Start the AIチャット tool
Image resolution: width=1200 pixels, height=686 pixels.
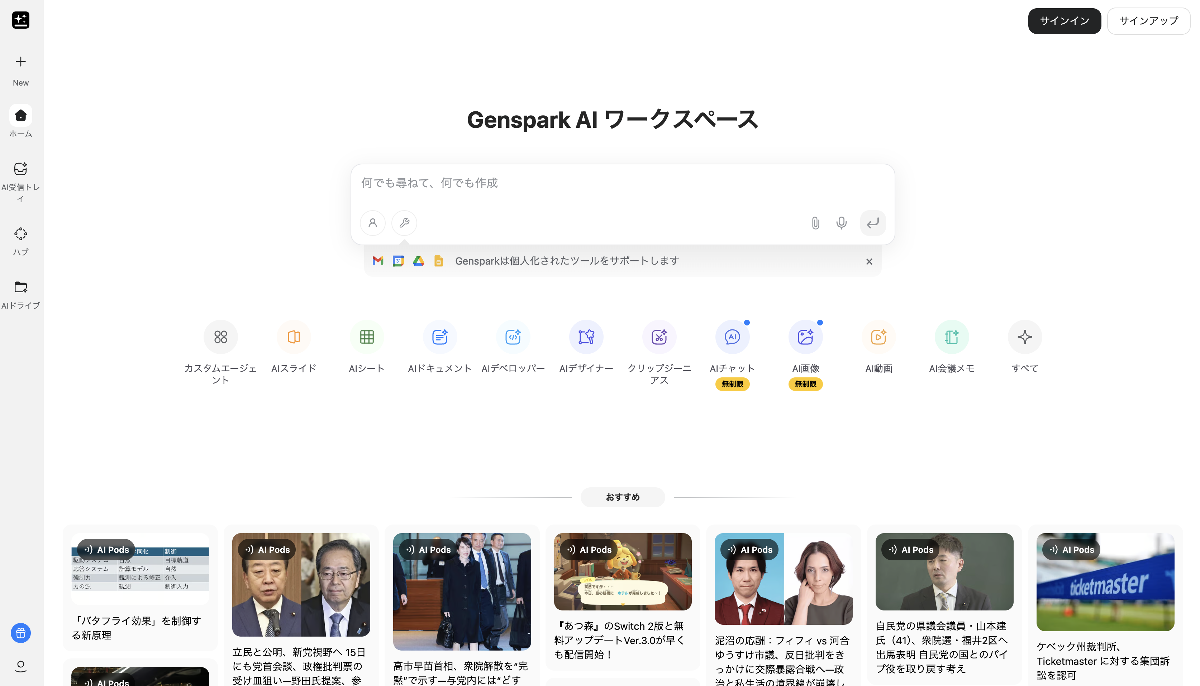732,337
